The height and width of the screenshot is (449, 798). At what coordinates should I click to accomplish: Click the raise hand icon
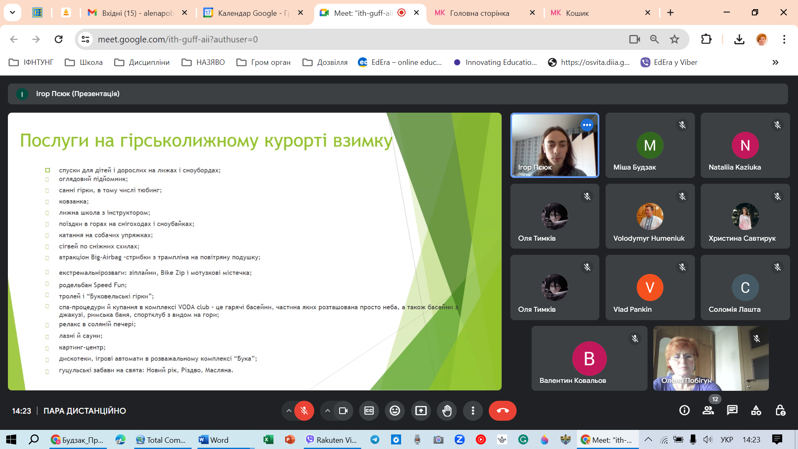447,411
